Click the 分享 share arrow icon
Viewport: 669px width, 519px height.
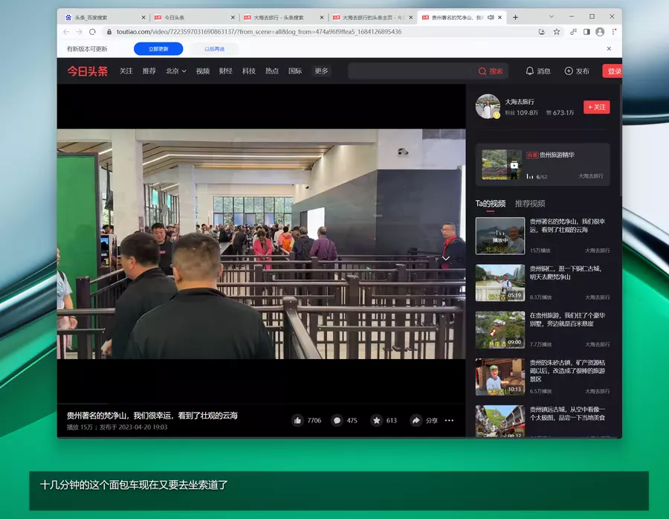tap(416, 420)
